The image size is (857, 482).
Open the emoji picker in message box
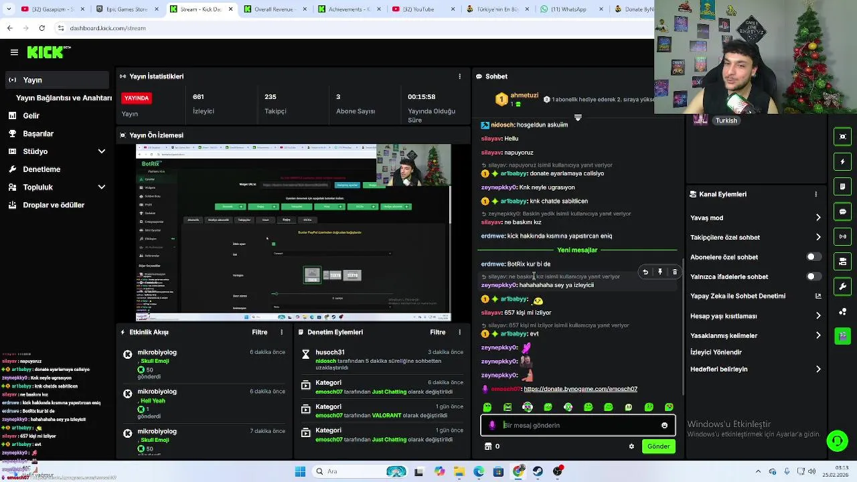point(664,425)
